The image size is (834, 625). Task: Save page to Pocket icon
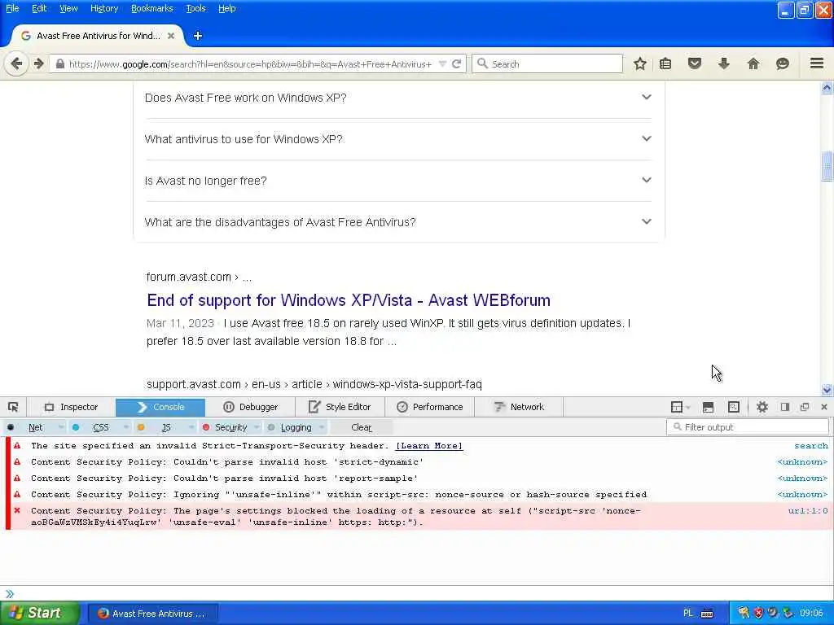pyautogui.click(x=695, y=63)
